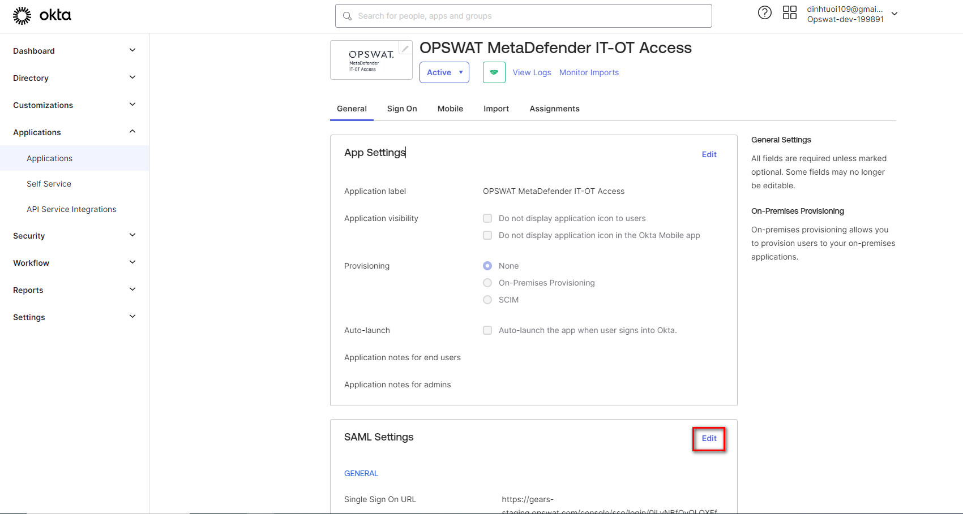Check the Okta Mobile app visibility checkbox

click(487, 235)
